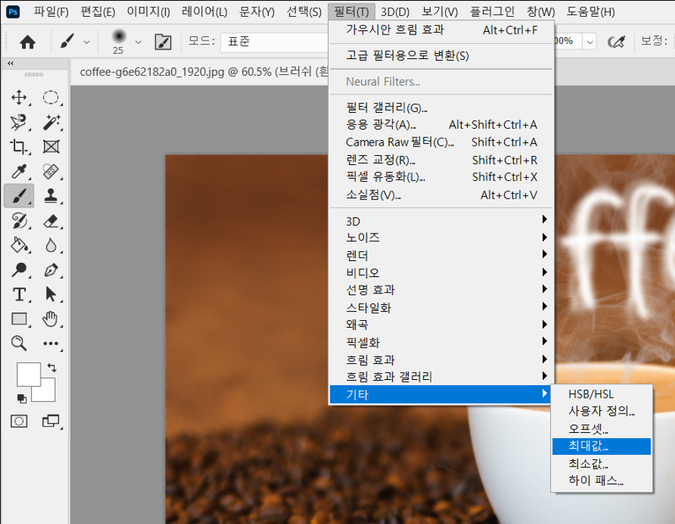Expand the 픽셀화 submenu
Viewport: 675px width, 524px height.
[x=442, y=342]
